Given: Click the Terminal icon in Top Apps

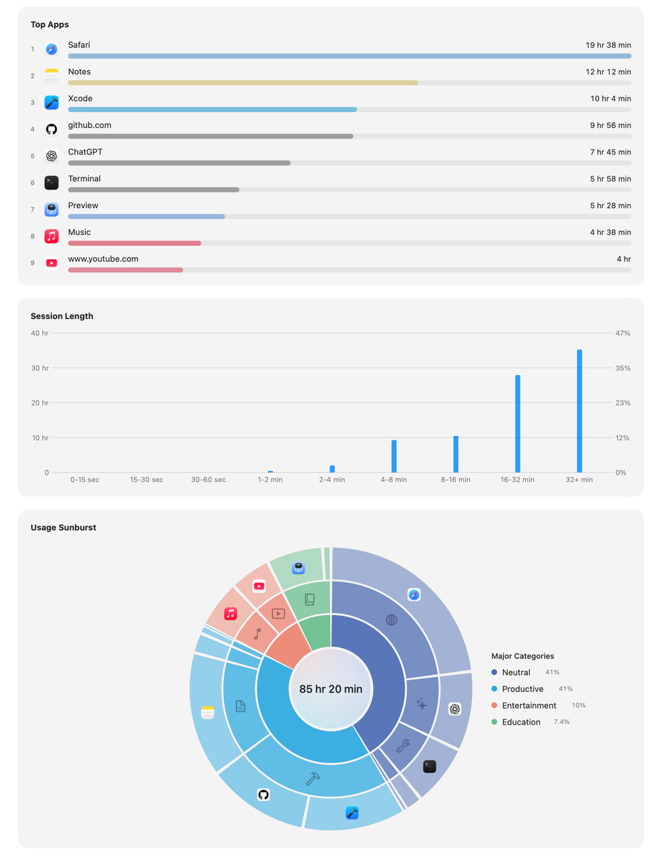Looking at the screenshot, I should click(x=52, y=183).
